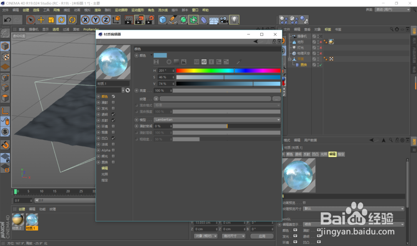Open color from picture mode icon

184,62
